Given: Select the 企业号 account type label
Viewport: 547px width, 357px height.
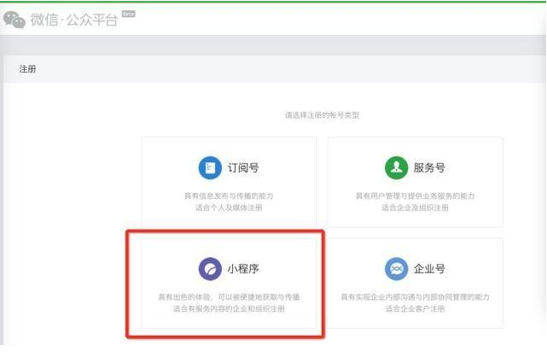Looking at the screenshot, I should tap(429, 269).
